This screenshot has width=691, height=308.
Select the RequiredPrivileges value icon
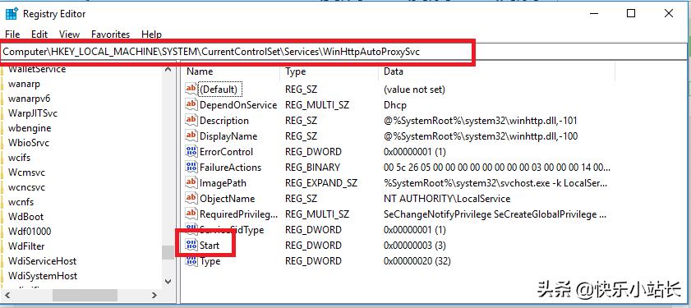point(191,214)
